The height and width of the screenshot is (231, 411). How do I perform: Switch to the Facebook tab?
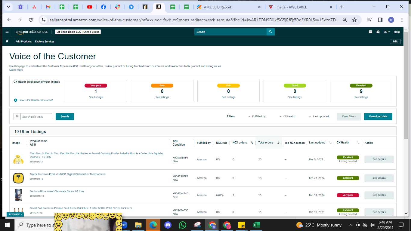click(103, 7)
